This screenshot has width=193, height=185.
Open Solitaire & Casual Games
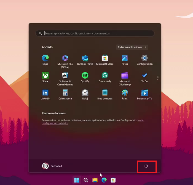click(x=65, y=79)
